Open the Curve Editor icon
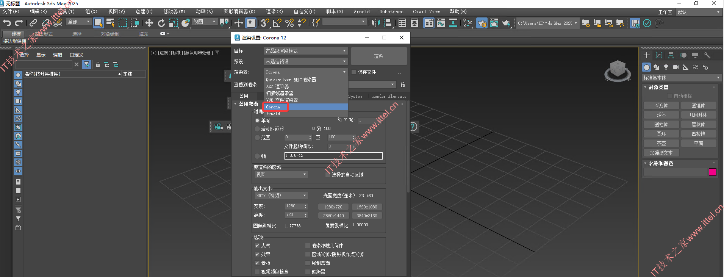 click(441, 23)
